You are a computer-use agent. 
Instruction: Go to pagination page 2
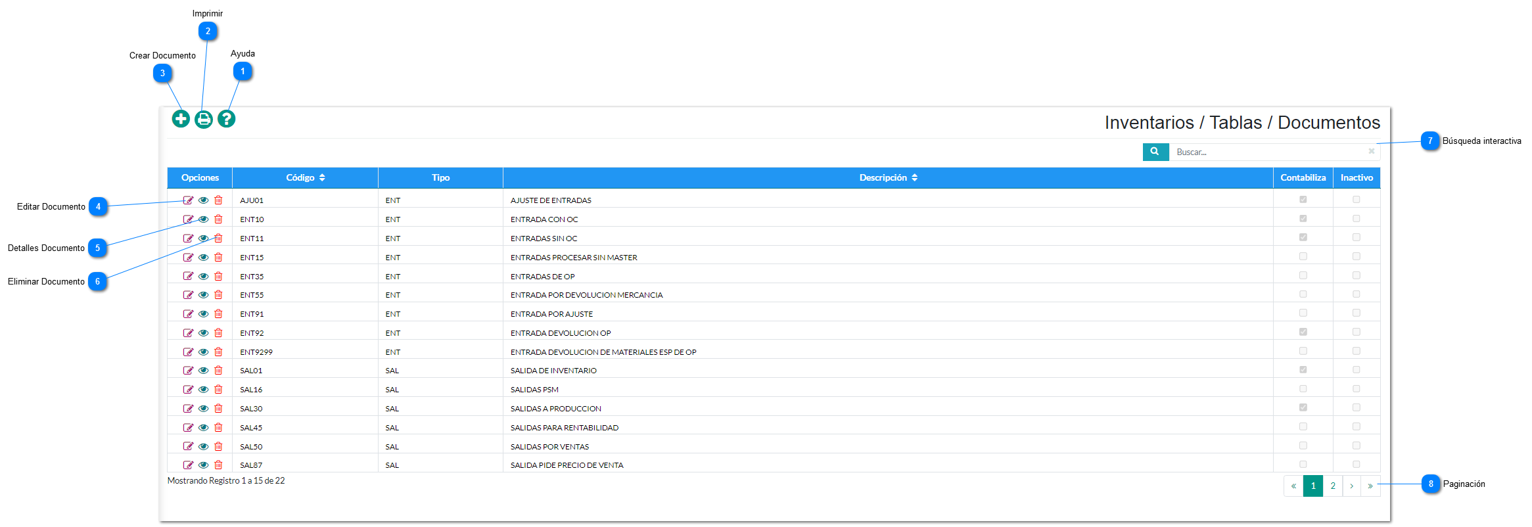click(x=1333, y=486)
